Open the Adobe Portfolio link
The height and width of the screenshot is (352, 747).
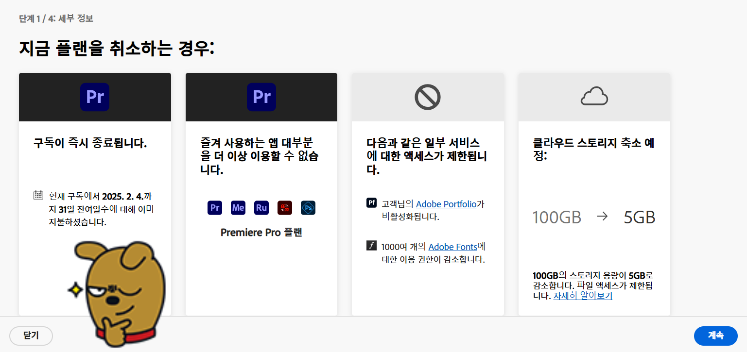(x=446, y=204)
